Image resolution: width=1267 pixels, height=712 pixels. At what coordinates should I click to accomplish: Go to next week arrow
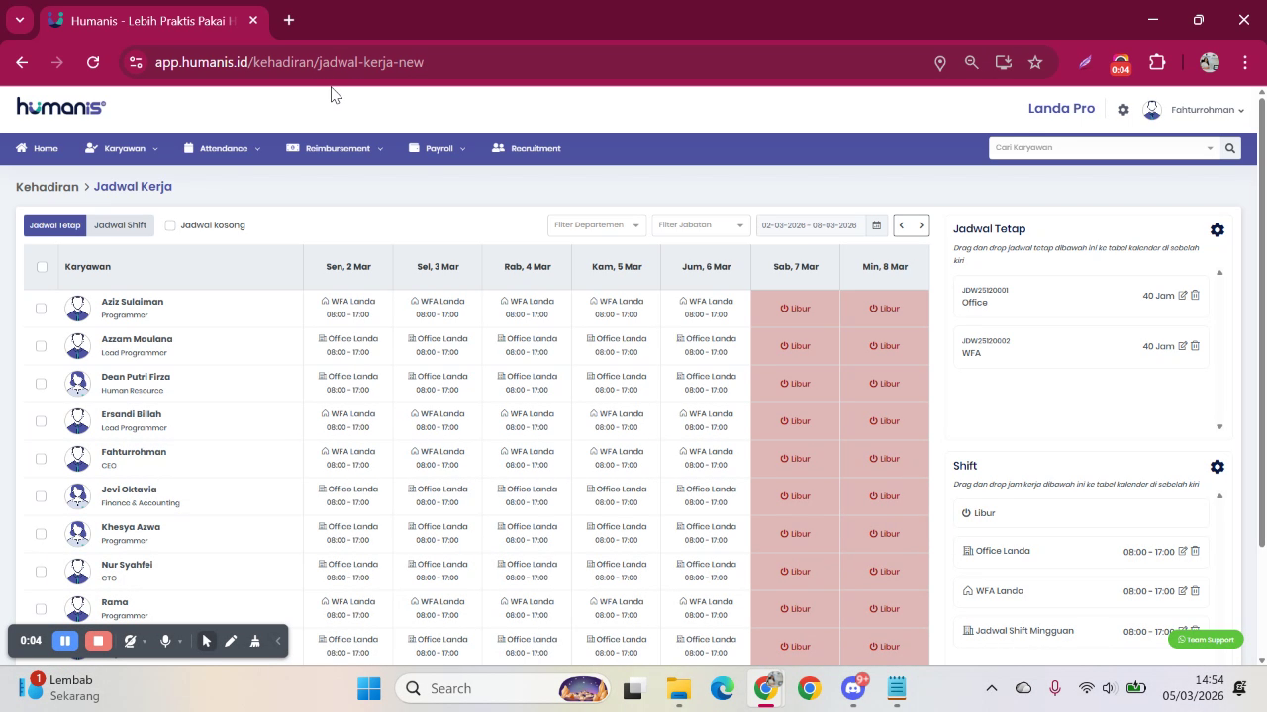(921, 225)
